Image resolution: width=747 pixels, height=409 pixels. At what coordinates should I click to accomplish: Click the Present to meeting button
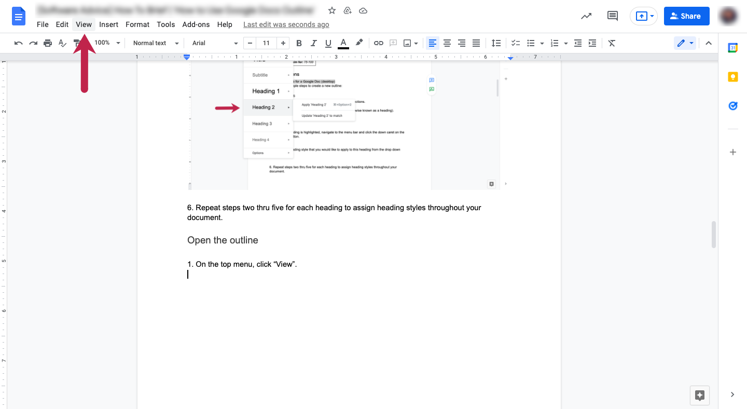(x=644, y=16)
